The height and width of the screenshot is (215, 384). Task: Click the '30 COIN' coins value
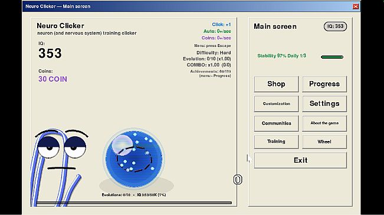coord(52,79)
